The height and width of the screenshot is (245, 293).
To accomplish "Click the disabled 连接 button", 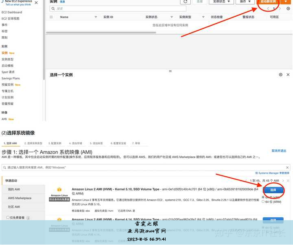I will (x=199, y=2).
